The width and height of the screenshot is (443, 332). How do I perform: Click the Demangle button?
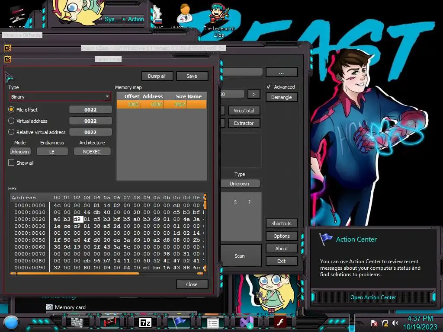(x=281, y=97)
